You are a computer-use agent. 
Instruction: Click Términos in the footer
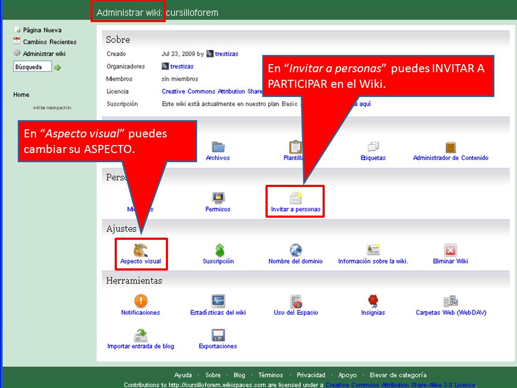271,375
